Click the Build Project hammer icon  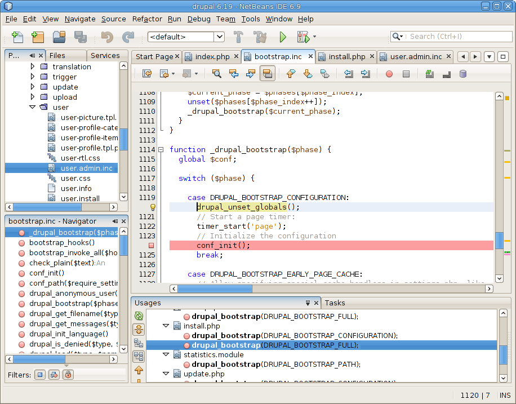239,37
